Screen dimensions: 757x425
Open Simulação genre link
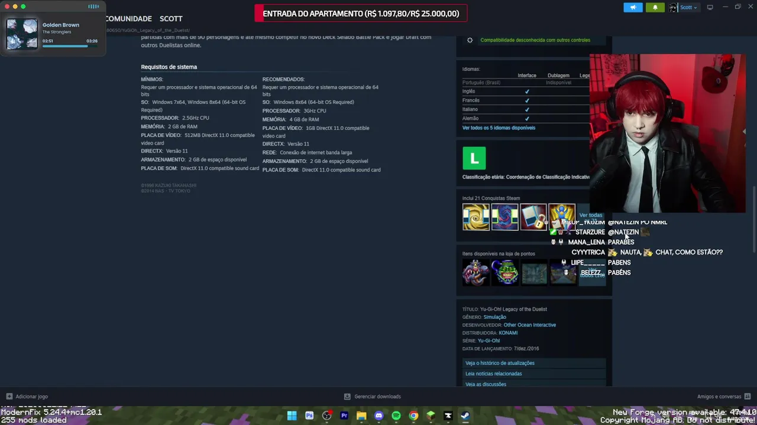494,317
